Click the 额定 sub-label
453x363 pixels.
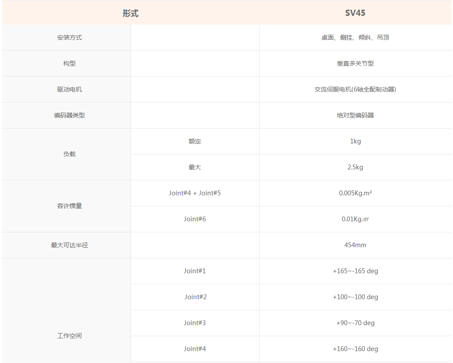(x=195, y=141)
